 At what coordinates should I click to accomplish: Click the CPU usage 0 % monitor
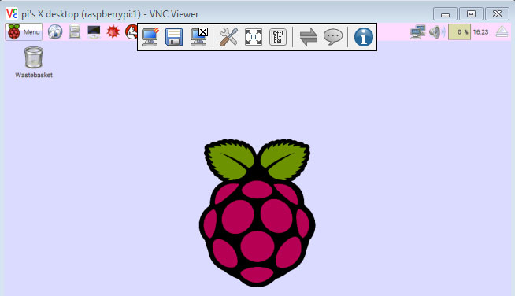pos(460,32)
